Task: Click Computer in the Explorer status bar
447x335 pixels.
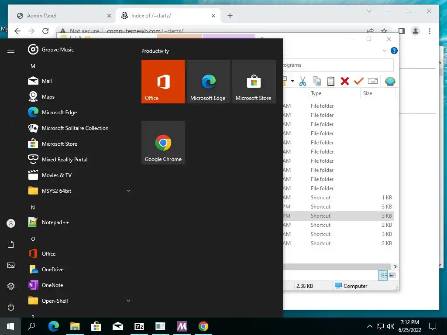Action: coord(351,286)
